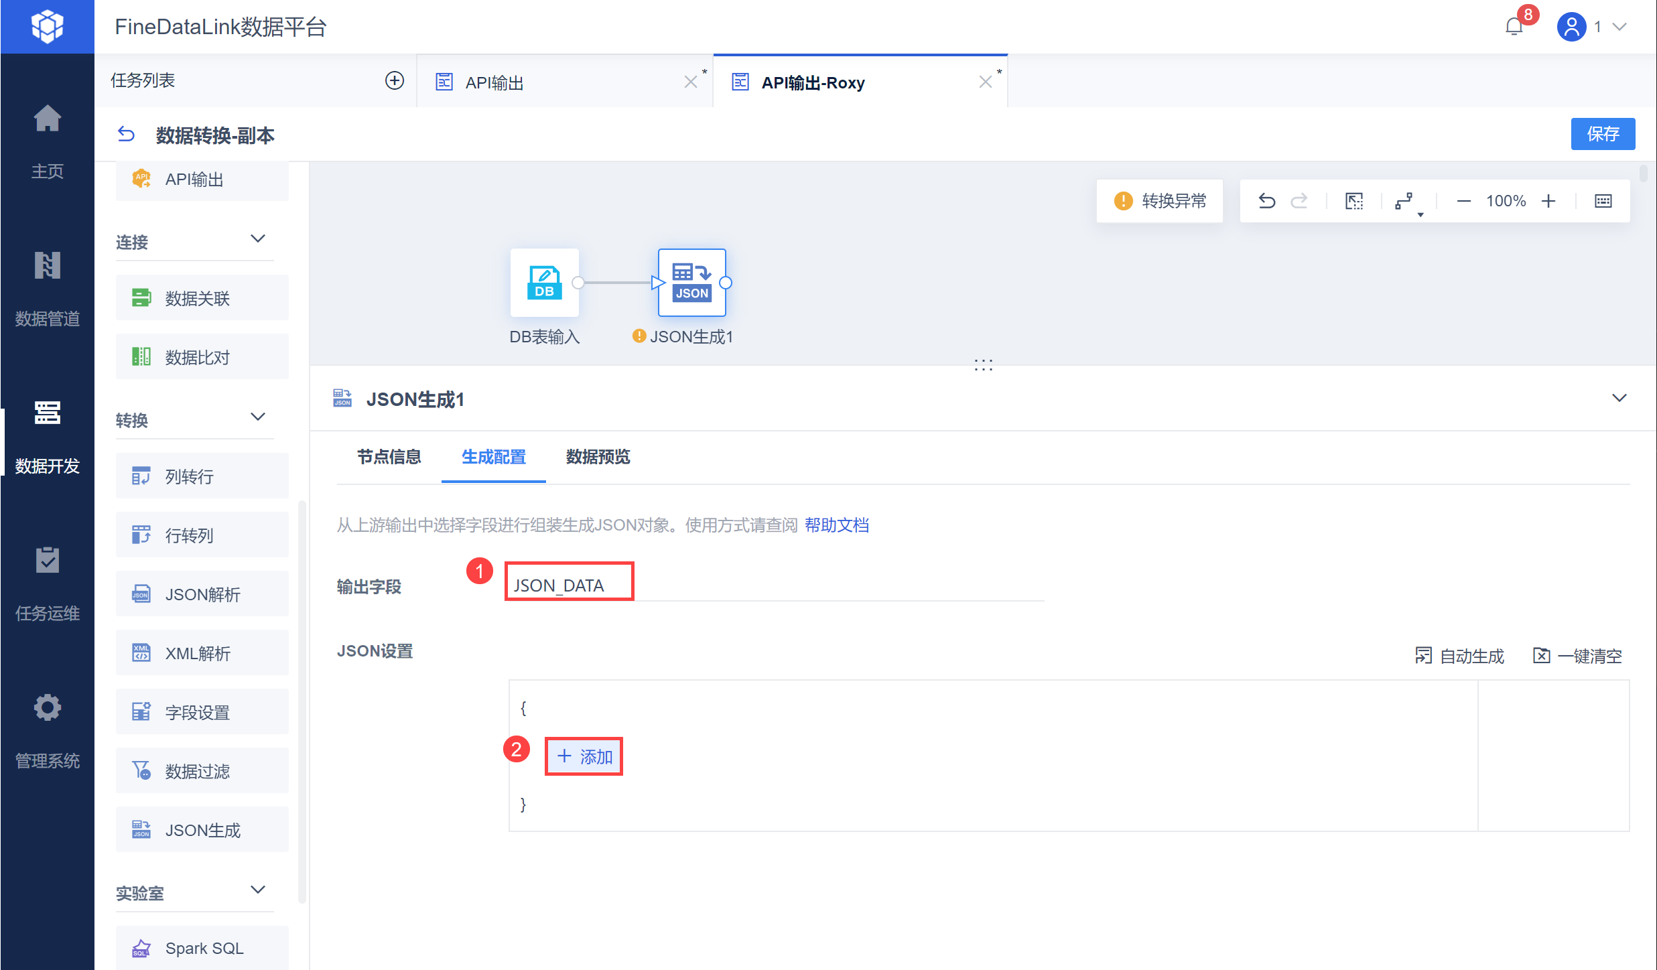The height and width of the screenshot is (970, 1657).
Task: Expand the user account dropdown arrow
Action: [1620, 27]
